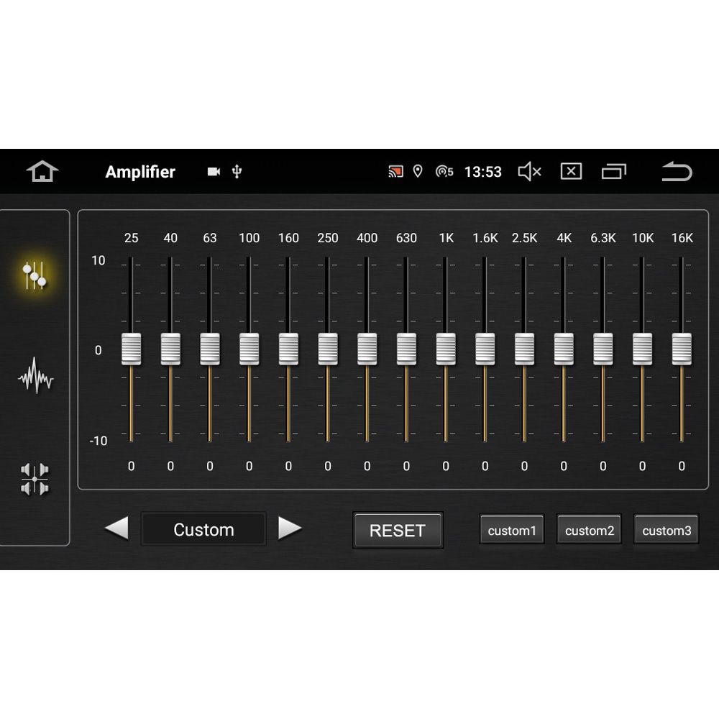Screen dimensions: 719x719
Task: Click the 160 Hz band slider knob
Action: [288, 349]
